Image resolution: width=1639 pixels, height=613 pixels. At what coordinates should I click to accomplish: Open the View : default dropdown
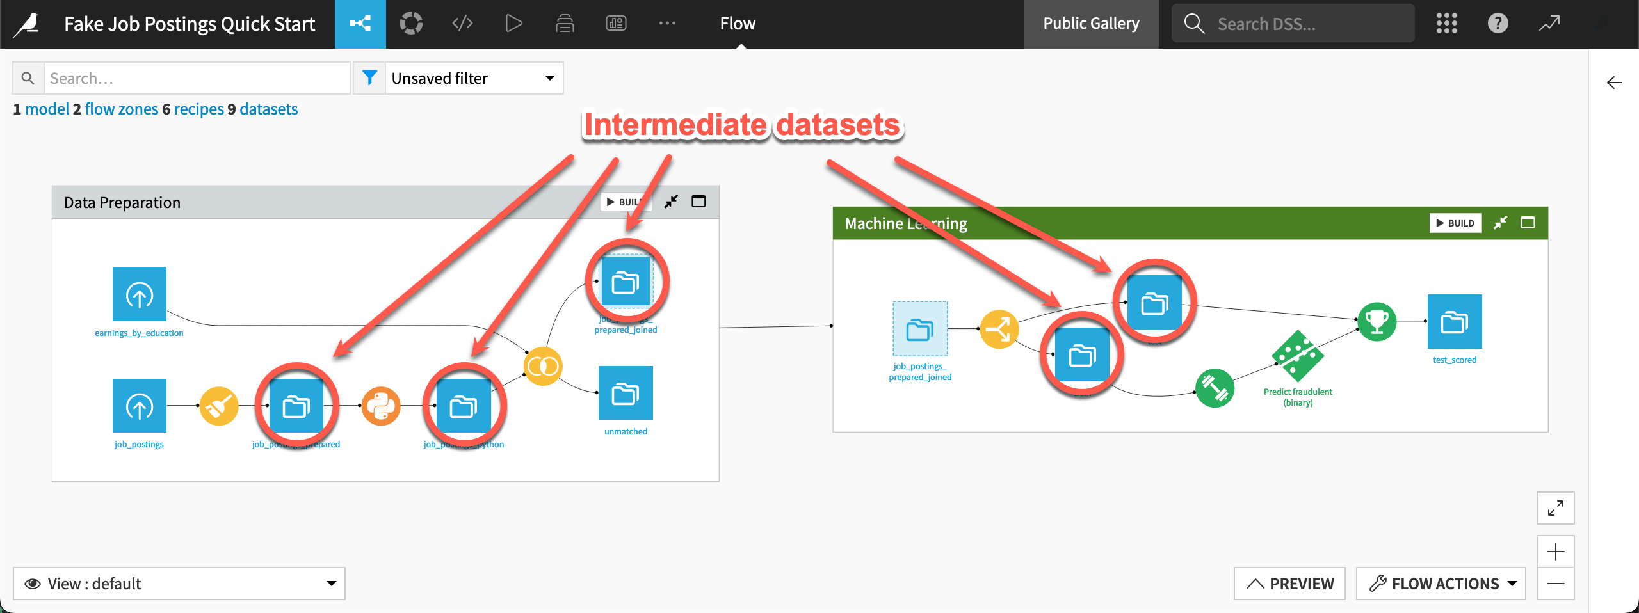179,584
